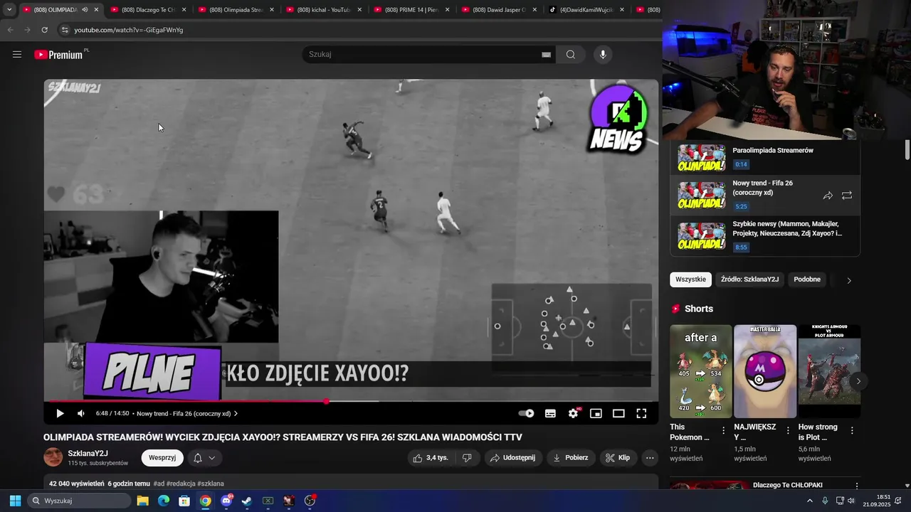Open SzklanaY2J channel name link
Viewport: 911px width, 512px height.
click(x=88, y=454)
